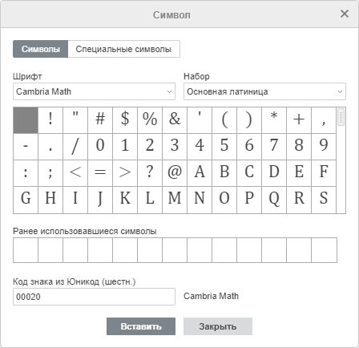Pick the equals sign symbol
The image size is (359, 348).
[100, 173]
